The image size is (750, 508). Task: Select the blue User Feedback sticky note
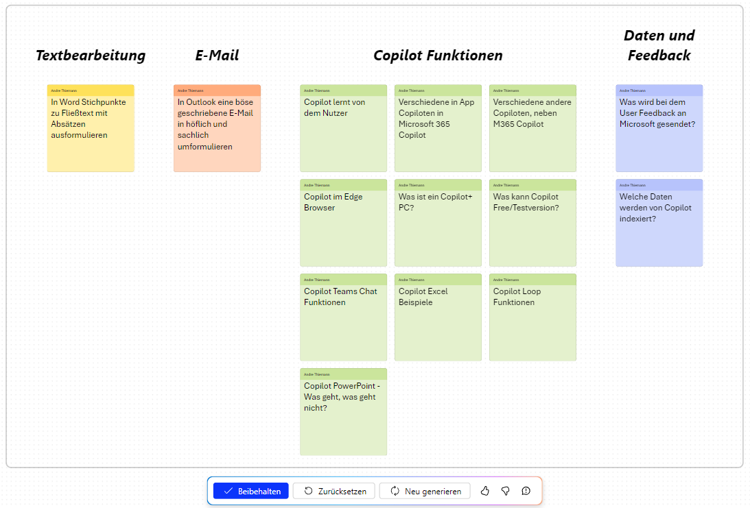click(x=659, y=128)
